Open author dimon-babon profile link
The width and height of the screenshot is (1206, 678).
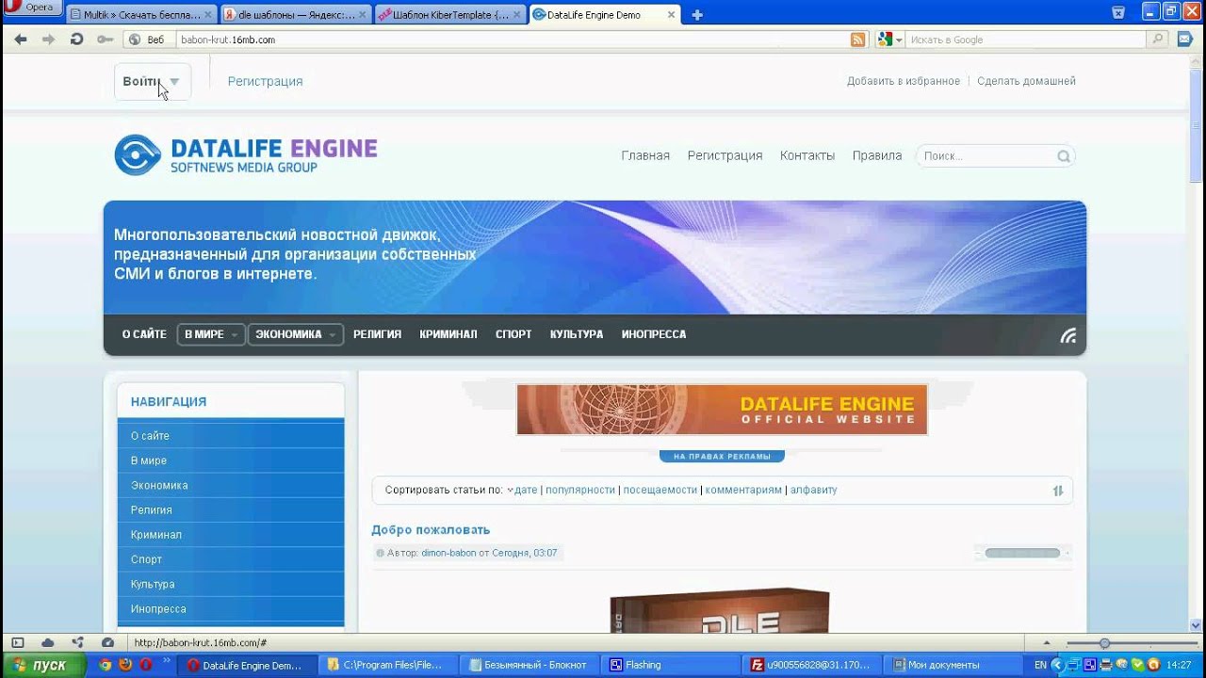[448, 553]
